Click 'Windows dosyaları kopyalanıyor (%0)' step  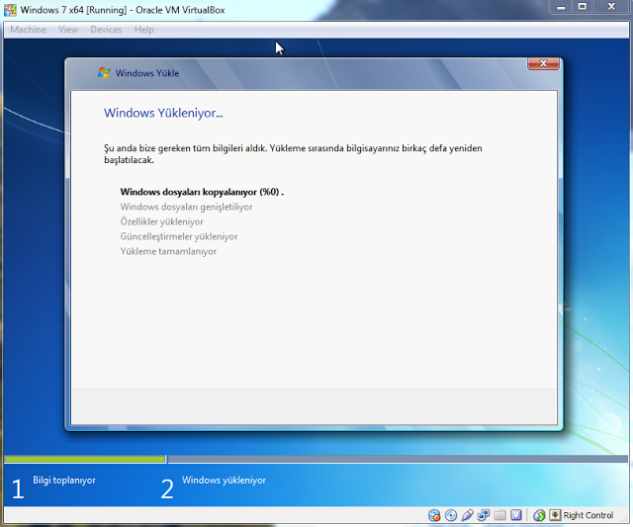[x=202, y=192]
